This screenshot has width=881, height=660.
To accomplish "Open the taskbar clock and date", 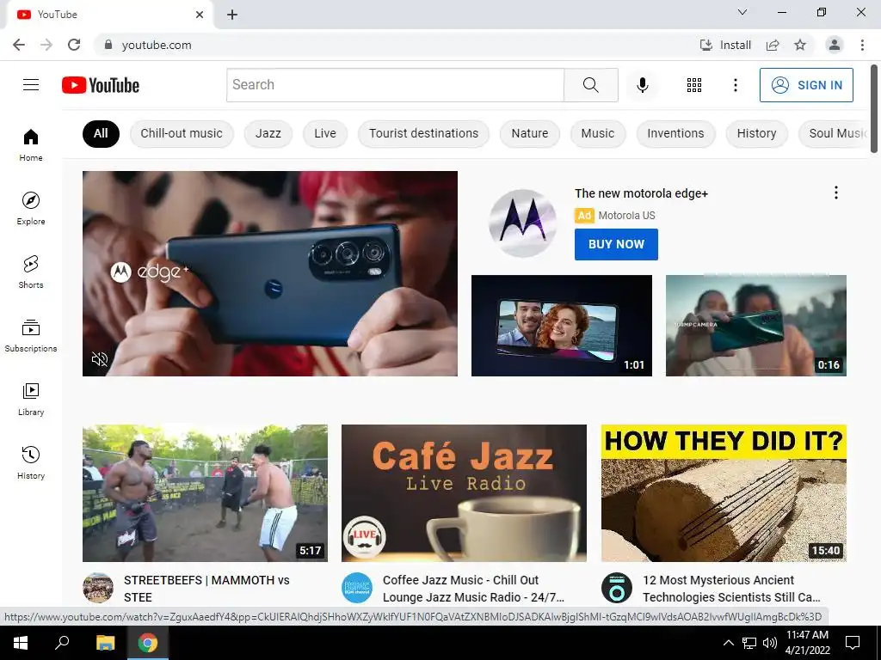I will tap(807, 643).
